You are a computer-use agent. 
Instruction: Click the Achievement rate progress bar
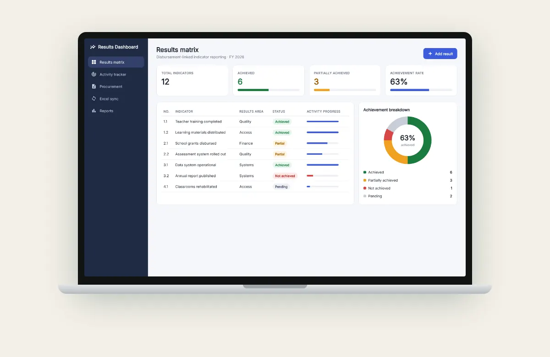pos(421,90)
